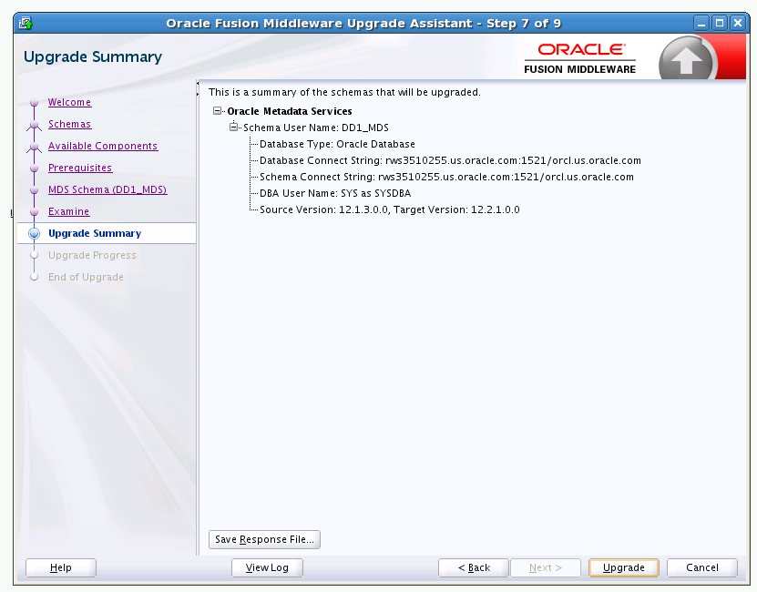Click the Oracle Fusion Middleware logo
Image resolution: width=757 pixels, height=592 pixels.
[x=579, y=58]
